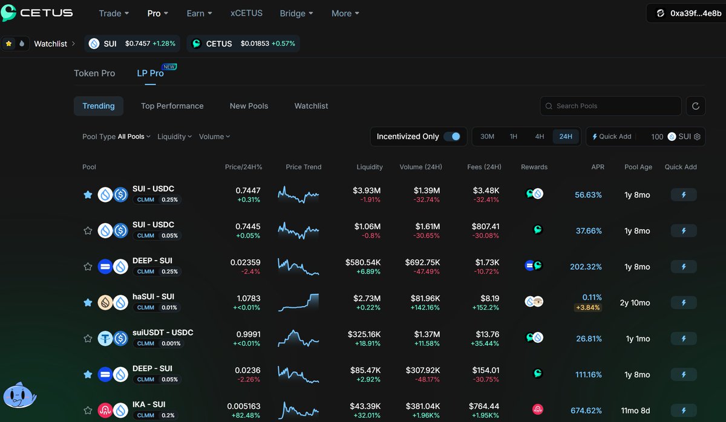
Task: Click the Quick Add amount field showing 100
Action: tap(657, 137)
